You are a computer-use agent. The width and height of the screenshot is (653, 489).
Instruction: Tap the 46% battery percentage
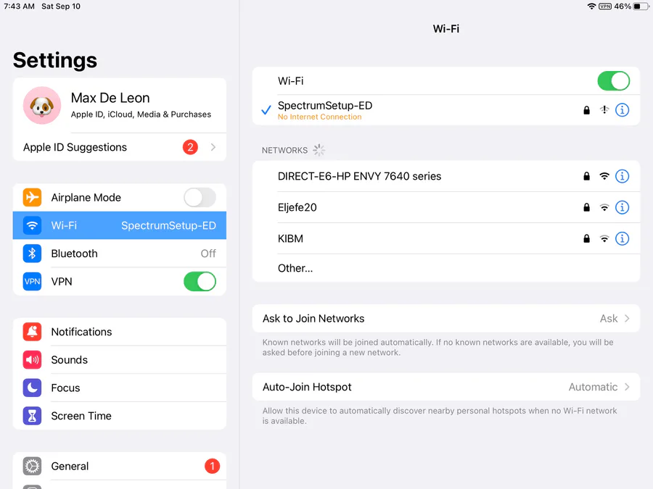(623, 7)
